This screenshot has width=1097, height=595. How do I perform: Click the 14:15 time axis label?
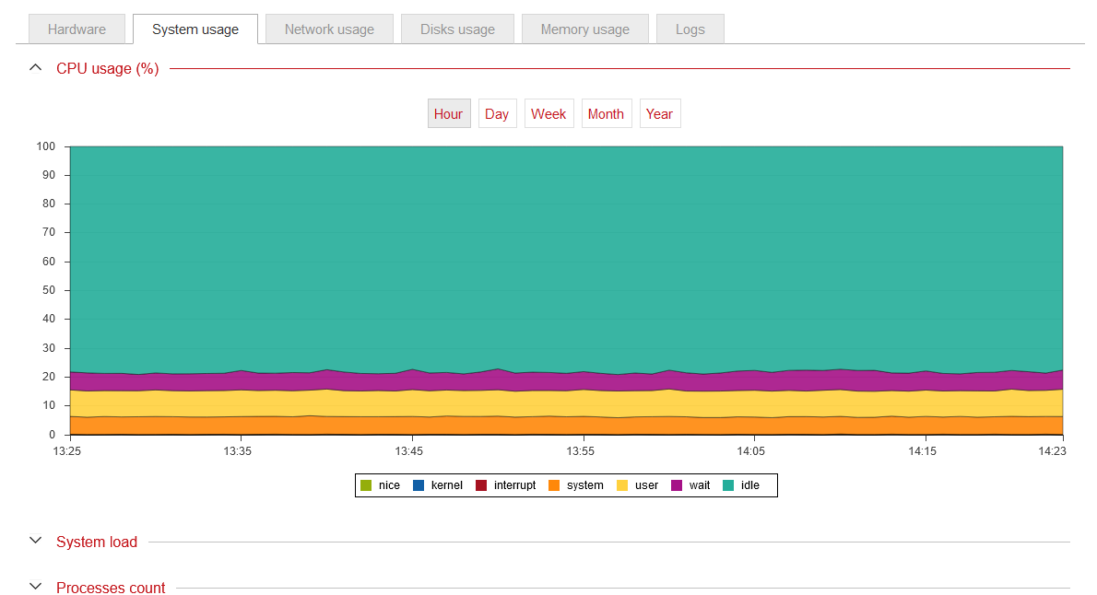922,451
